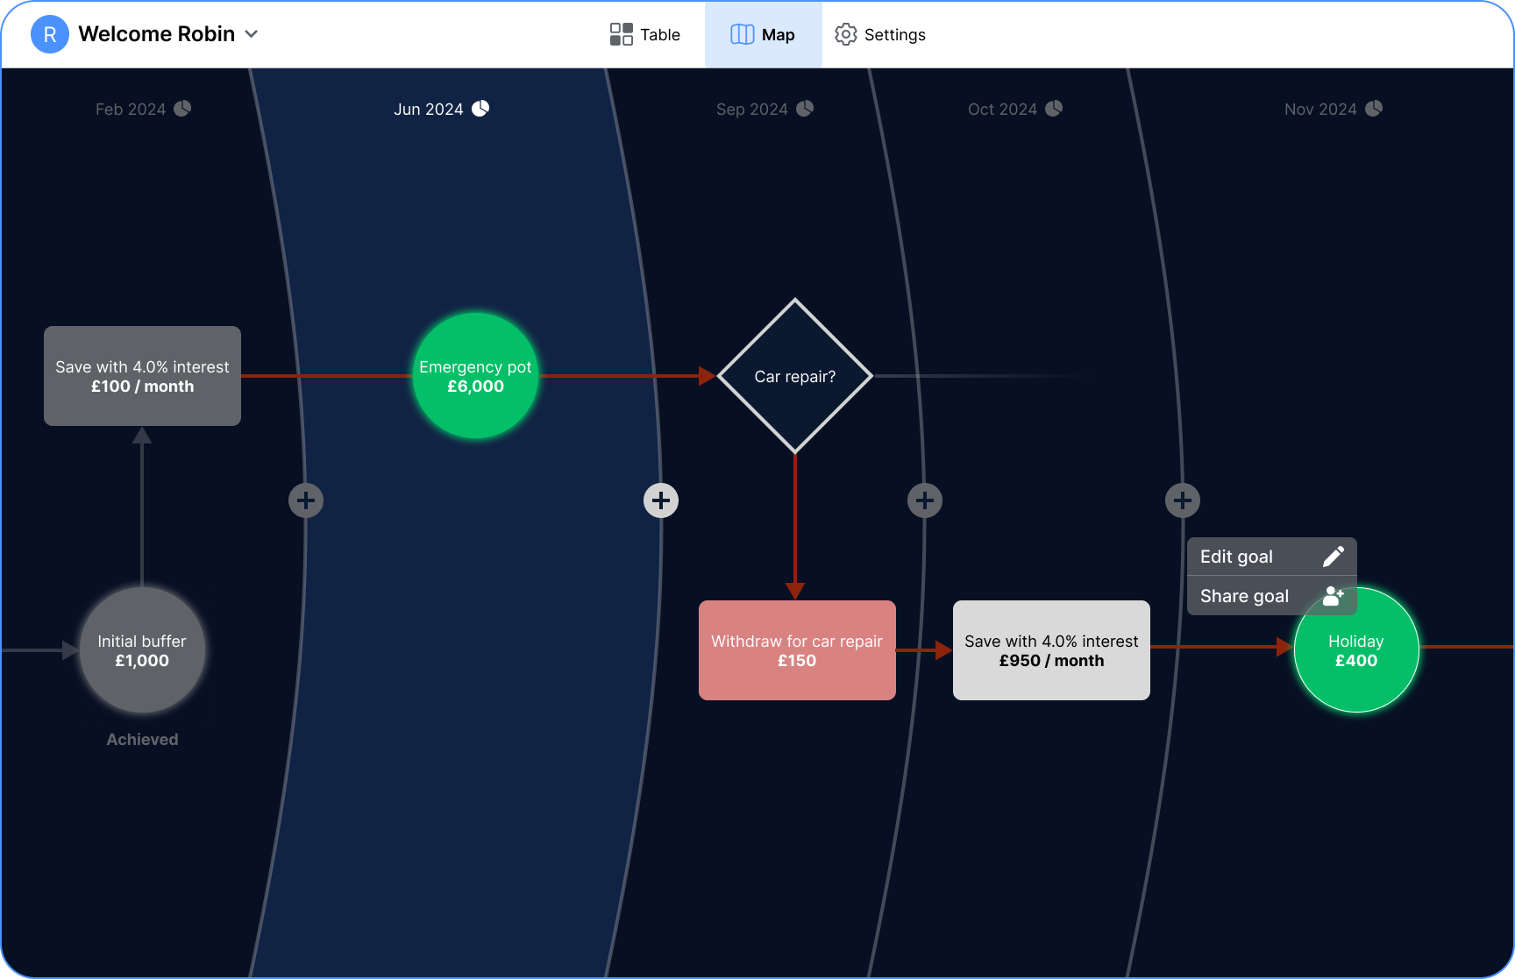Click the pie chart icon next to Jun 2024
The height and width of the screenshot is (979, 1515).
480,109
